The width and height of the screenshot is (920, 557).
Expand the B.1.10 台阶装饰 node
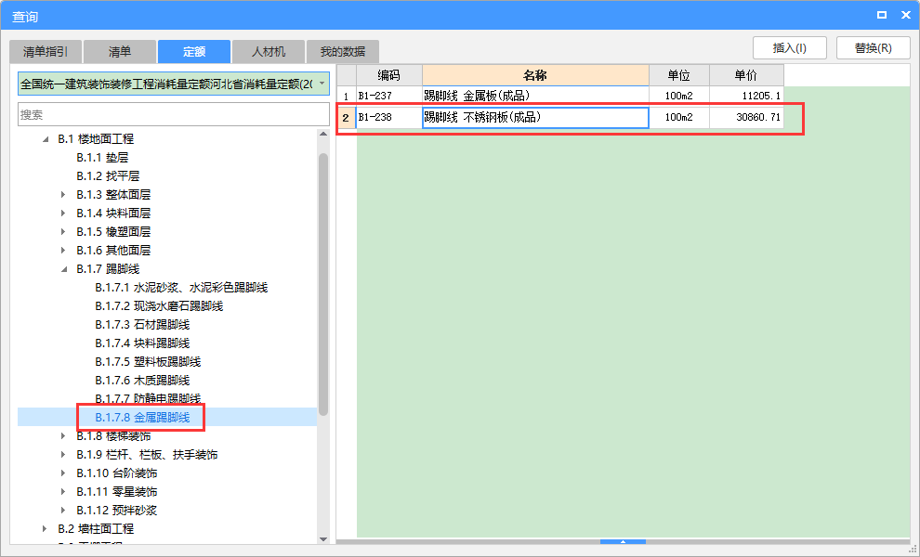[63, 473]
